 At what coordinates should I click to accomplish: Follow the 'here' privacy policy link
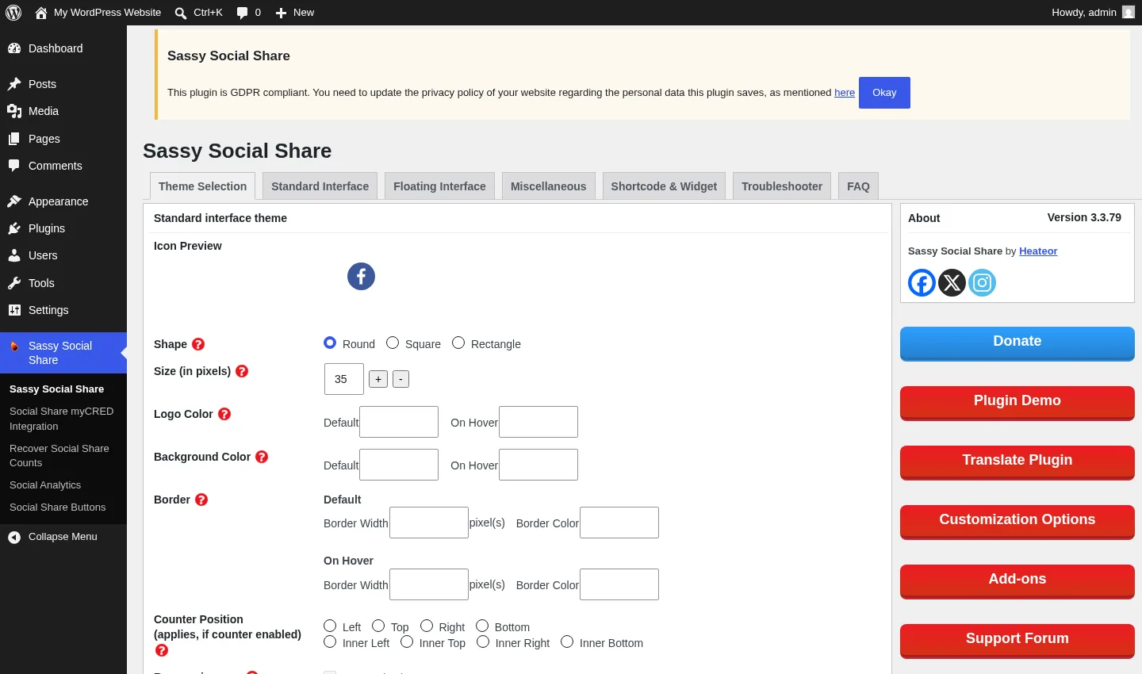(x=845, y=93)
